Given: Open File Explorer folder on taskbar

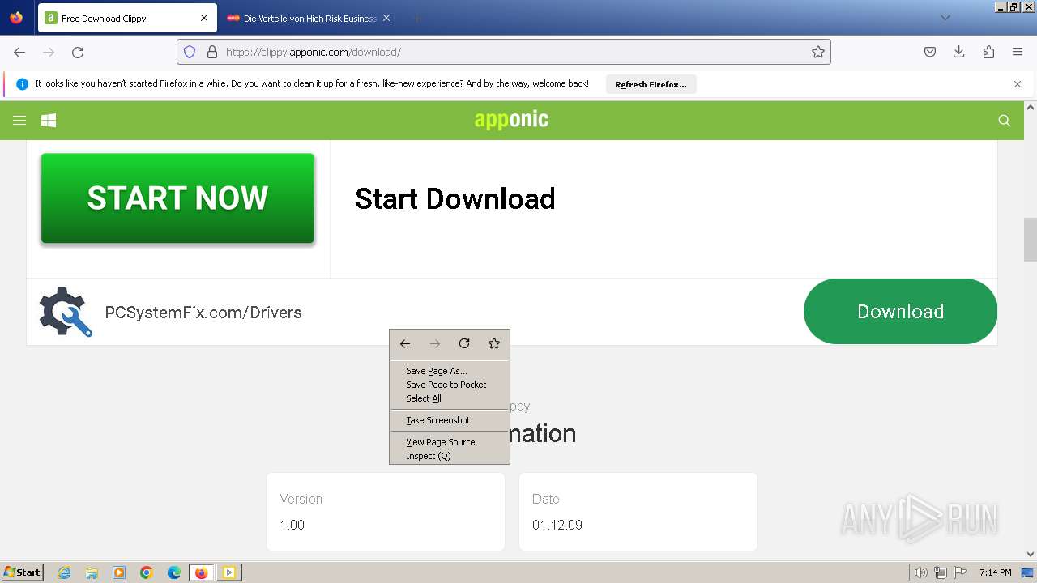Looking at the screenshot, I should pos(92,572).
